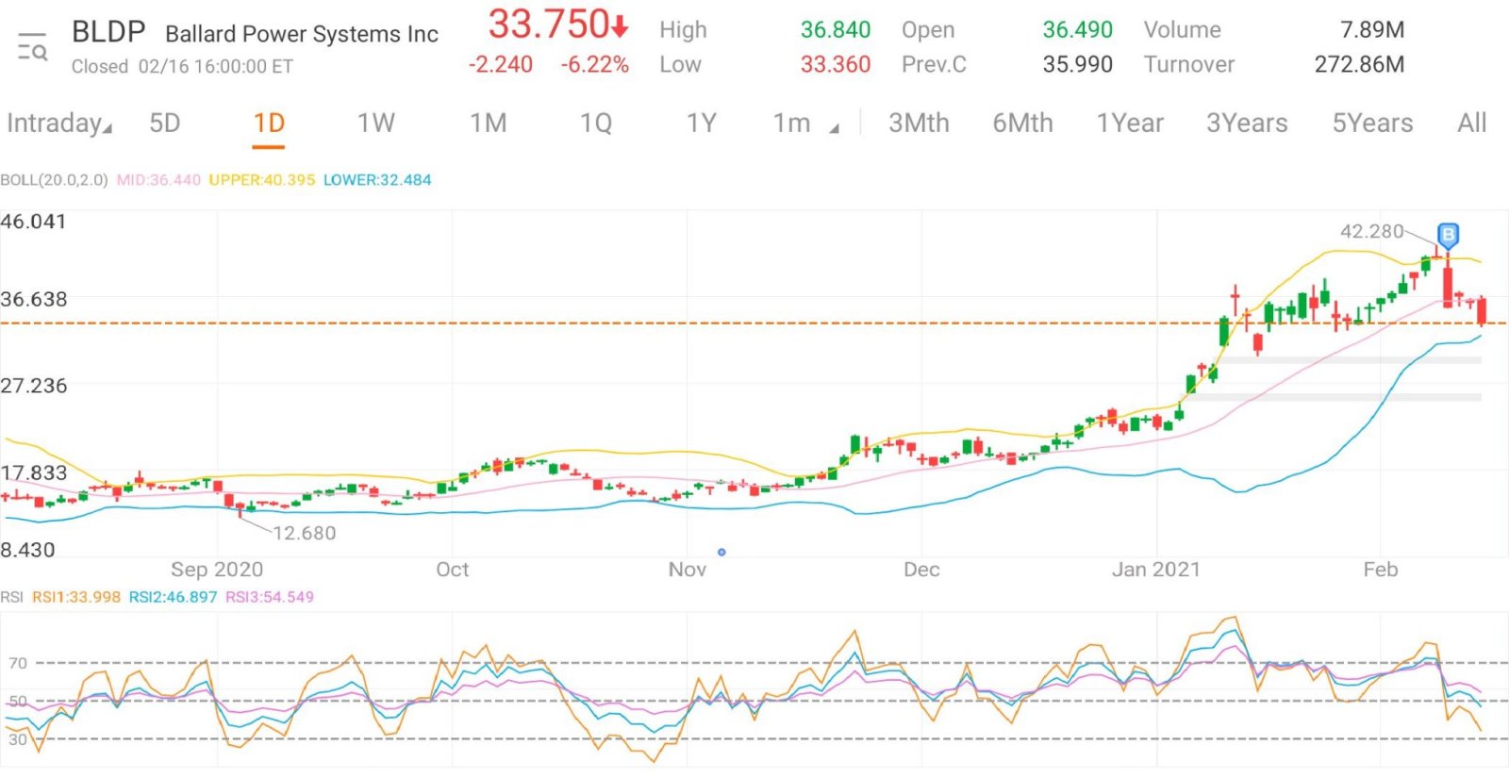Click the LOWER:32.484 Bollinger value

(x=377, y=180)
